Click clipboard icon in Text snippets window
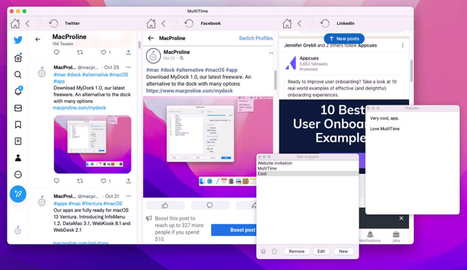Image resolution: width=467 pixels, height=270 pixels. [274, 251]
